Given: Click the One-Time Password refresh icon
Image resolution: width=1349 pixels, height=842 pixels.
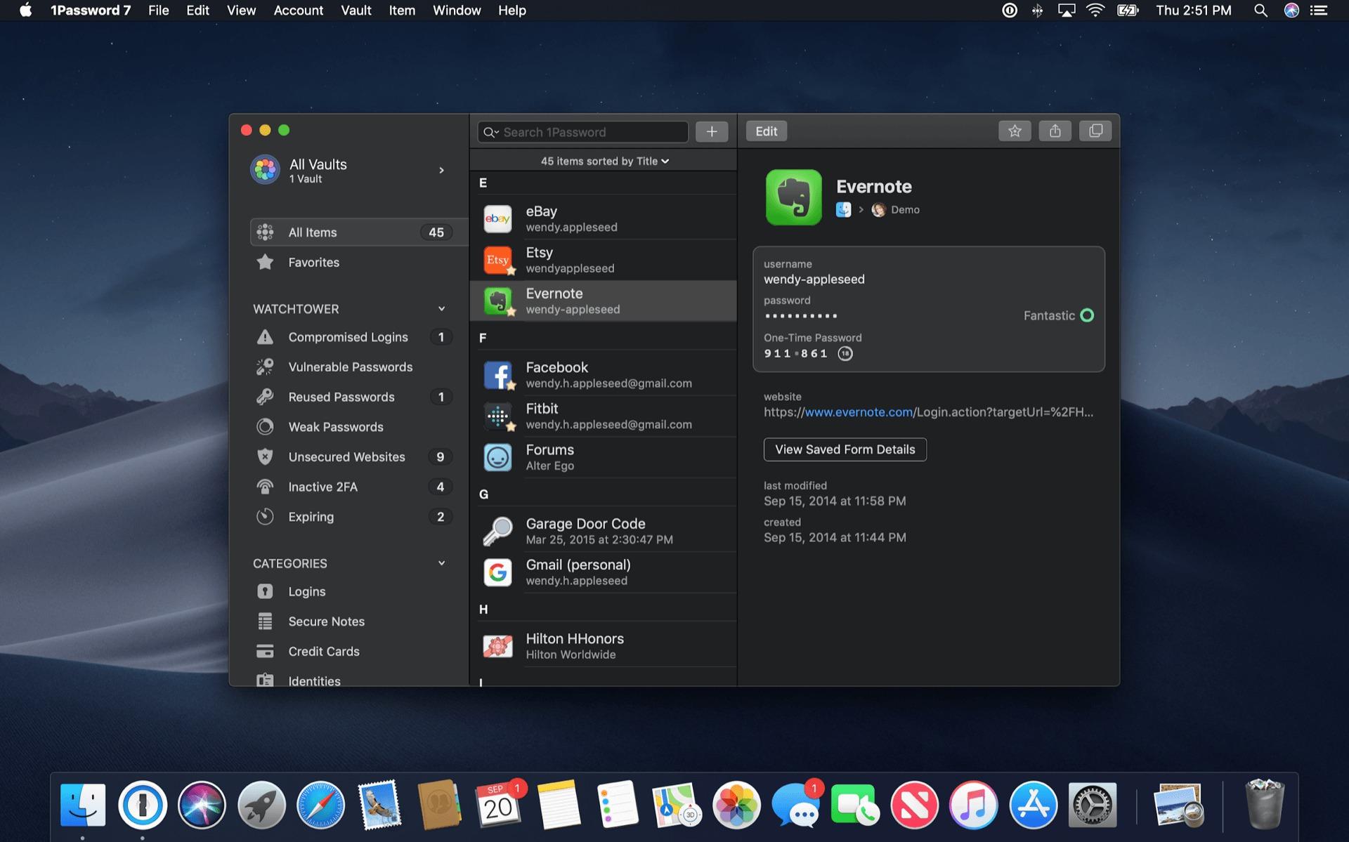Looking at the screenshot, I should [845, 353].
